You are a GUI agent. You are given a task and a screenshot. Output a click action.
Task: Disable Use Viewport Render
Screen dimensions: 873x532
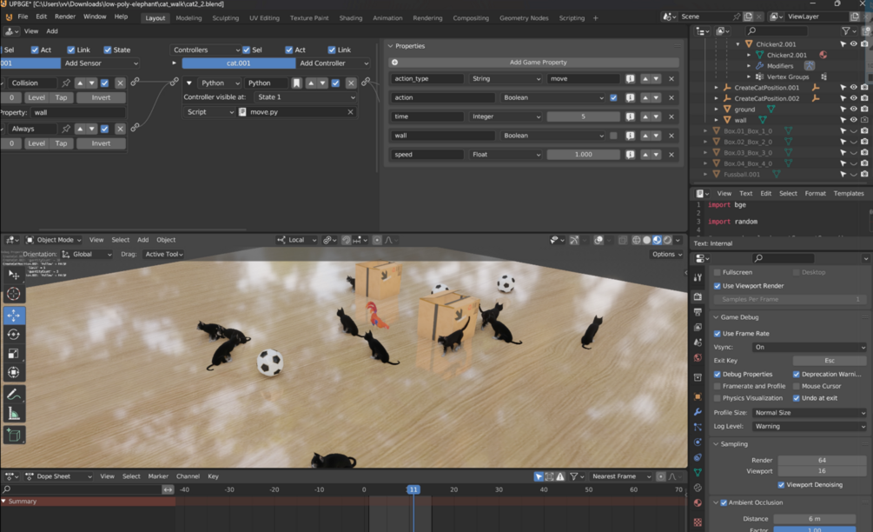[x=718, y=286]
